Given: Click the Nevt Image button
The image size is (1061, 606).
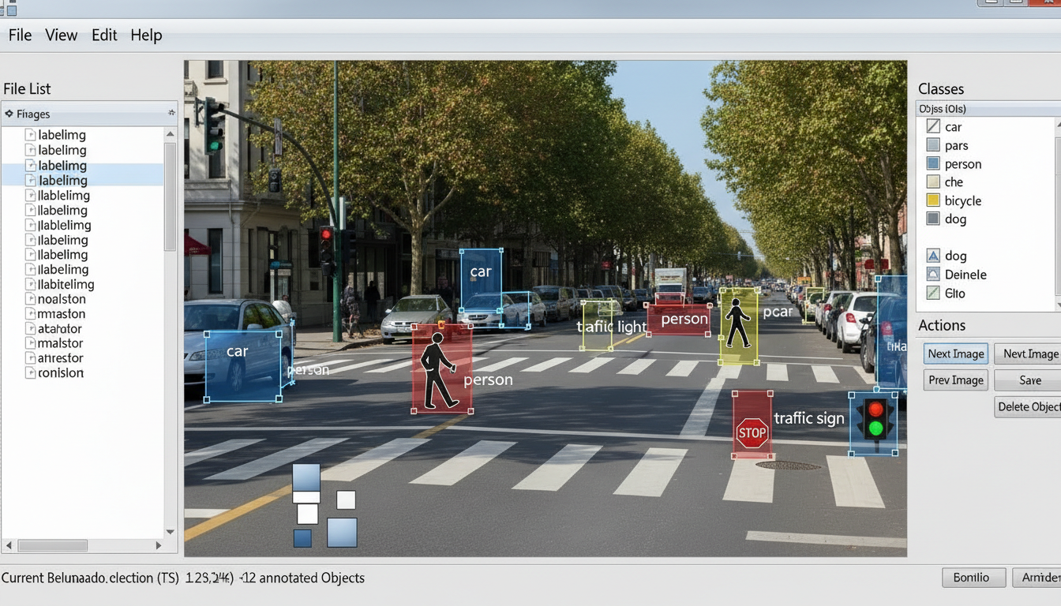Looking at the screenshot, I should click(1028, 353).
